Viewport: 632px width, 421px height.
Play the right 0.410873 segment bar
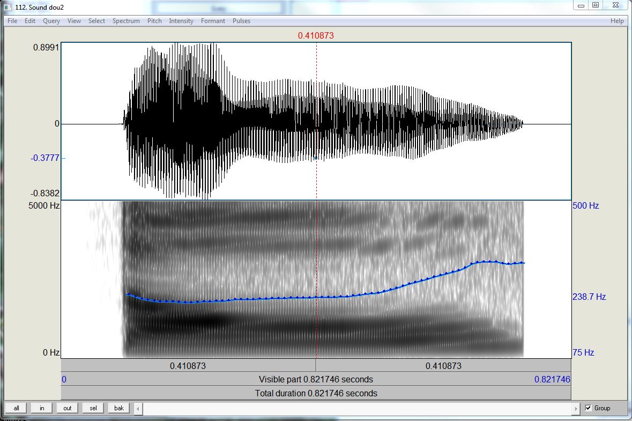(x=443, y=366)
